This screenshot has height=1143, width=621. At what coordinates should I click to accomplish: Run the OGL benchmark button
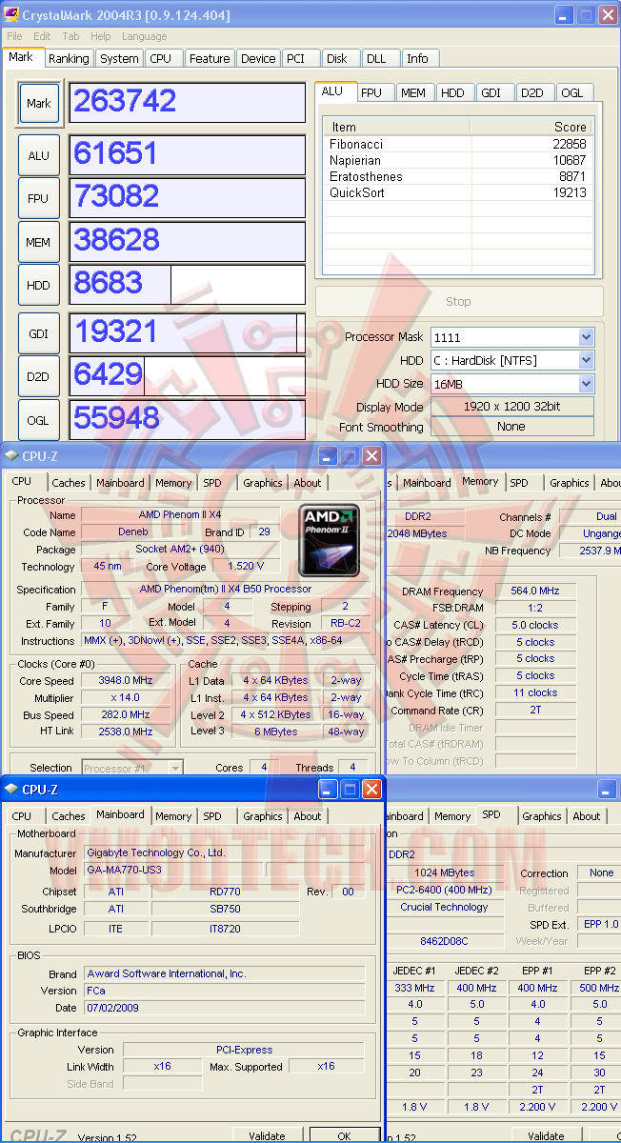[x=39, y=419]
